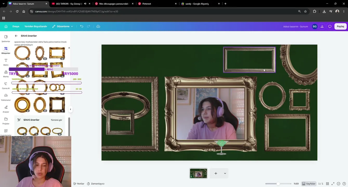
Task: Select the highlighted rectangular frame on canvas
Action: point(249,60)
